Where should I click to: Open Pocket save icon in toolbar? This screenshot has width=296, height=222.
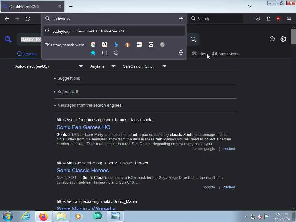point(258,18)
